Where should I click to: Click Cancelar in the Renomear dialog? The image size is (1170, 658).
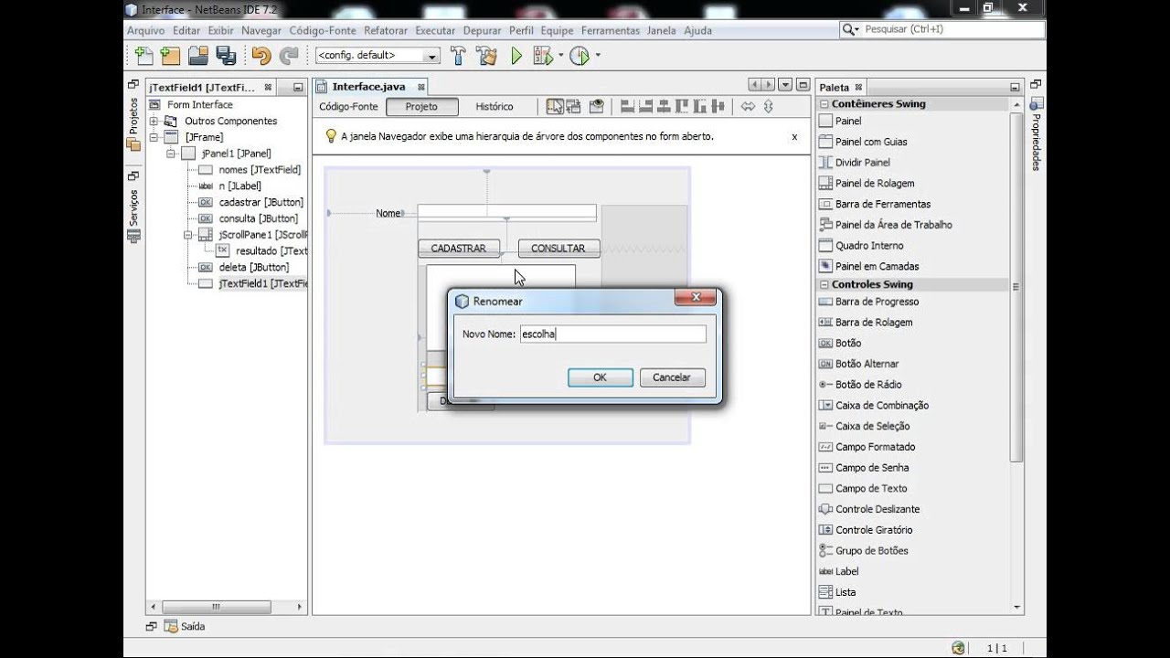click(672, 377)
